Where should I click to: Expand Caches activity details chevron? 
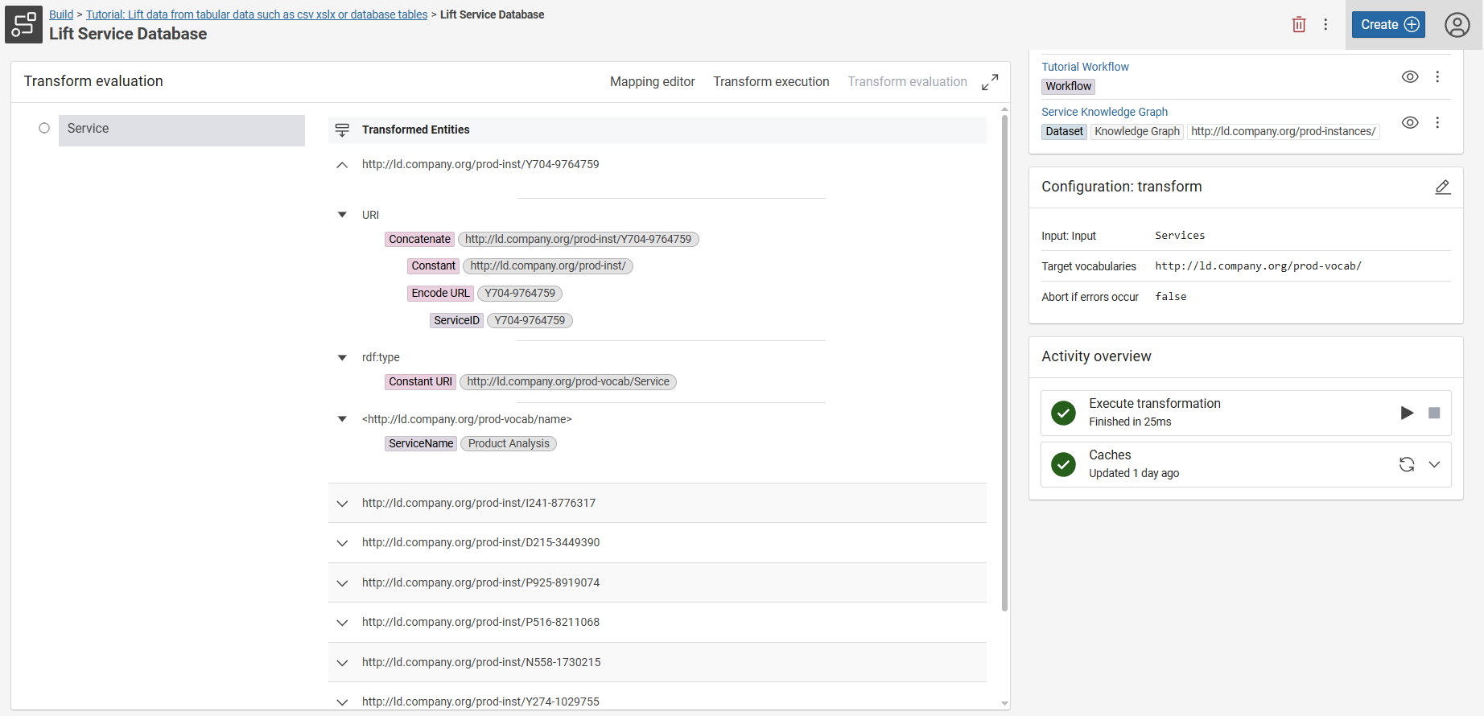[1434, 464]
